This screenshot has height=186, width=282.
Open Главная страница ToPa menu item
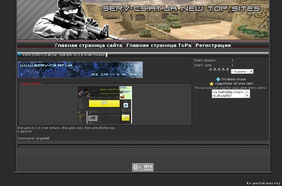158,45
